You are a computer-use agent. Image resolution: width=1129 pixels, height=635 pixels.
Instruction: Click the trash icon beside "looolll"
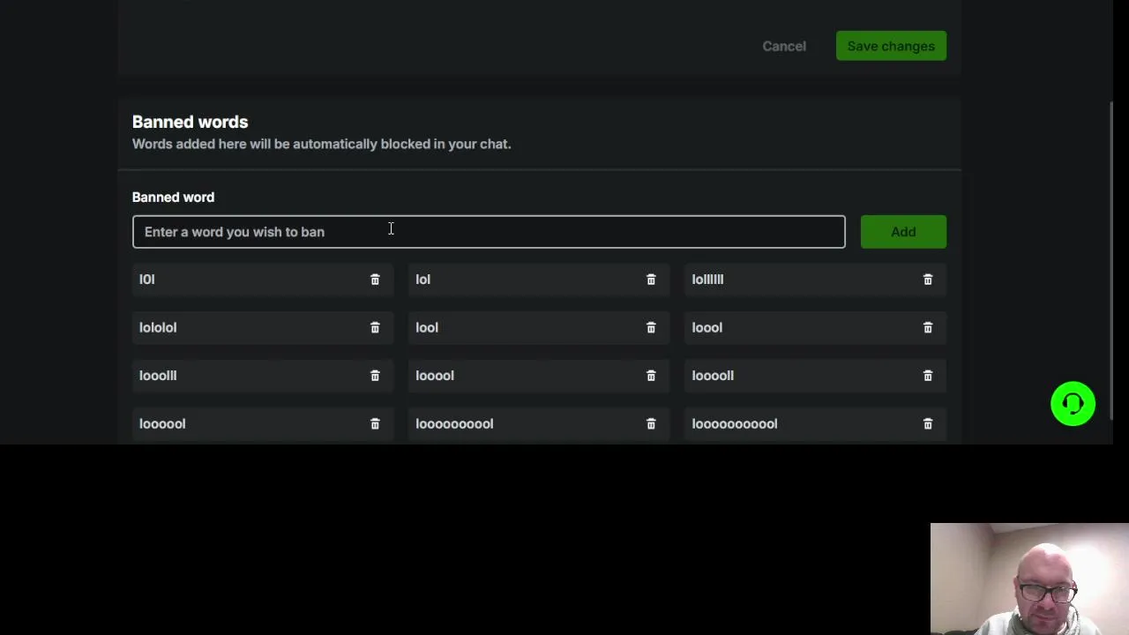coord(375,376)
